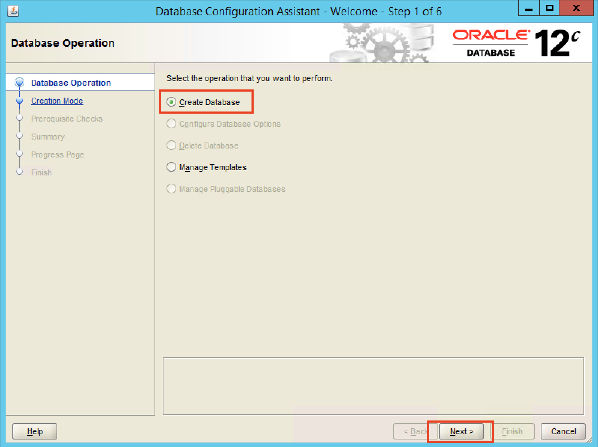Click the Creation Mode step bullet icon

[19, 101]
